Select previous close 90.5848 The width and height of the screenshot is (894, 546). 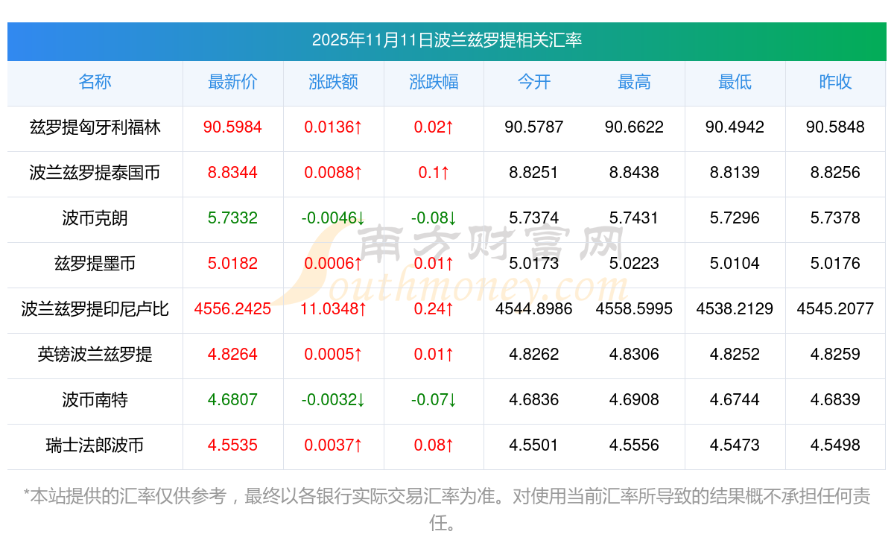(835, 127)
